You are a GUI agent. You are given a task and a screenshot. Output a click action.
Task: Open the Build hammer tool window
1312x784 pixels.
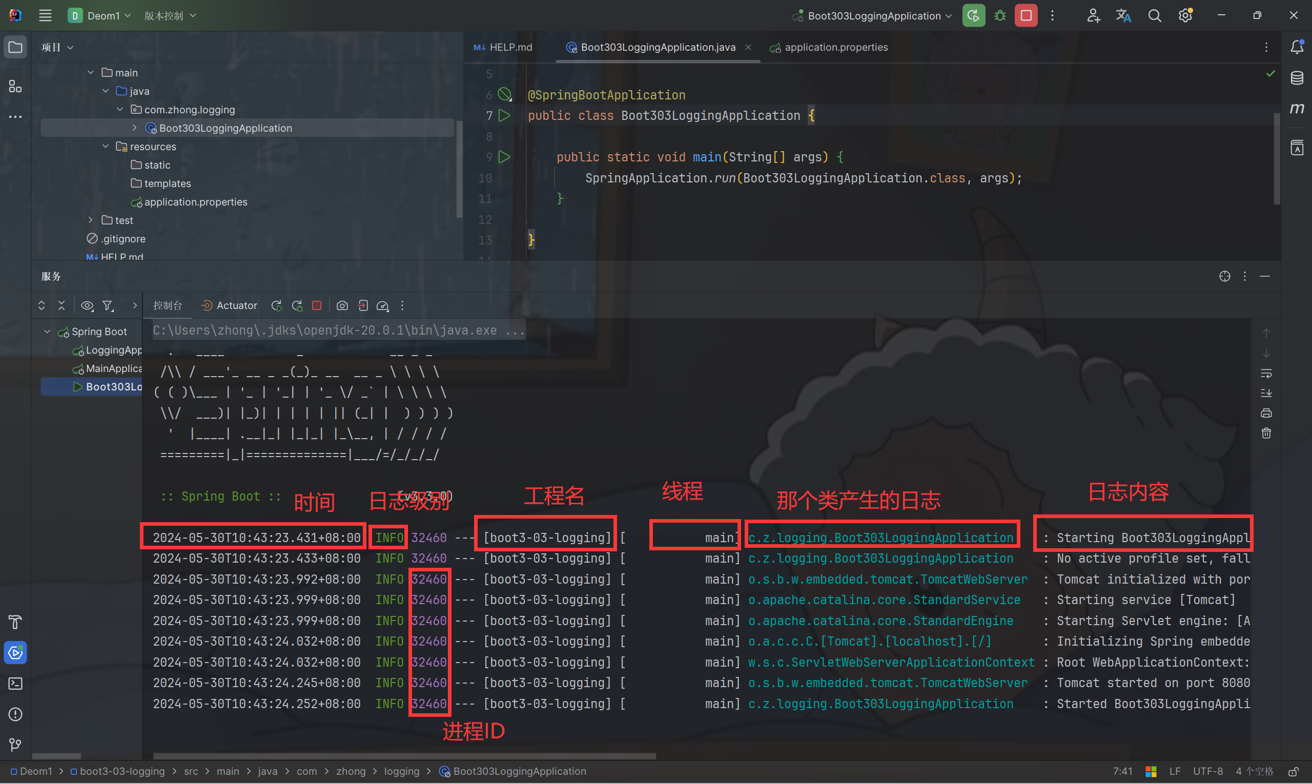pos(15,622)
